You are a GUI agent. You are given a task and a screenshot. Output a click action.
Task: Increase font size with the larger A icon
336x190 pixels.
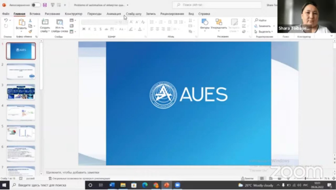[131, 22]
